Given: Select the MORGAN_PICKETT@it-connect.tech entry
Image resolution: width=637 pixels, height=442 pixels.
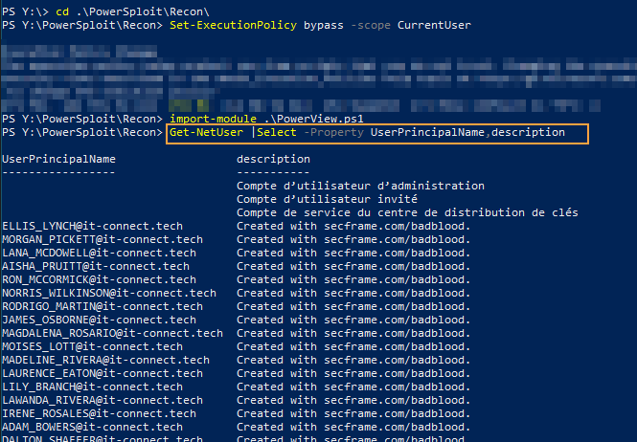Looking at the screenshot, I should tap(102, 239).
